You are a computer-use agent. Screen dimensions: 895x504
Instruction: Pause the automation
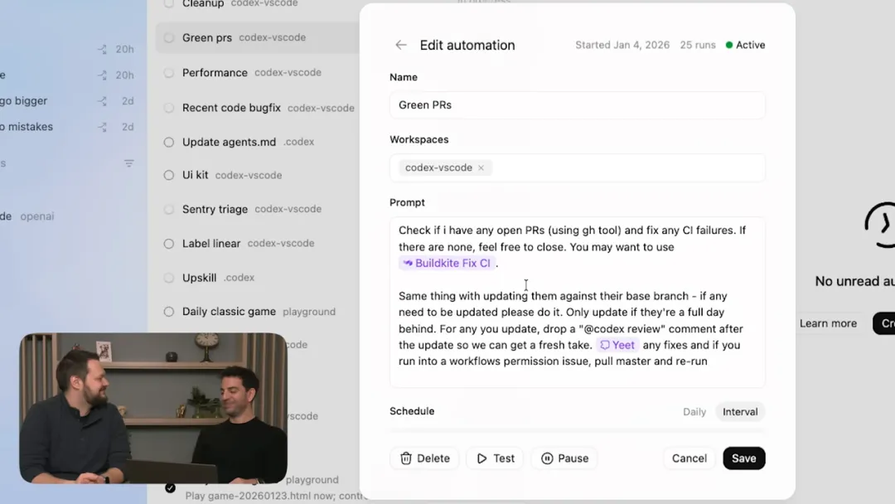click(564, 458)
